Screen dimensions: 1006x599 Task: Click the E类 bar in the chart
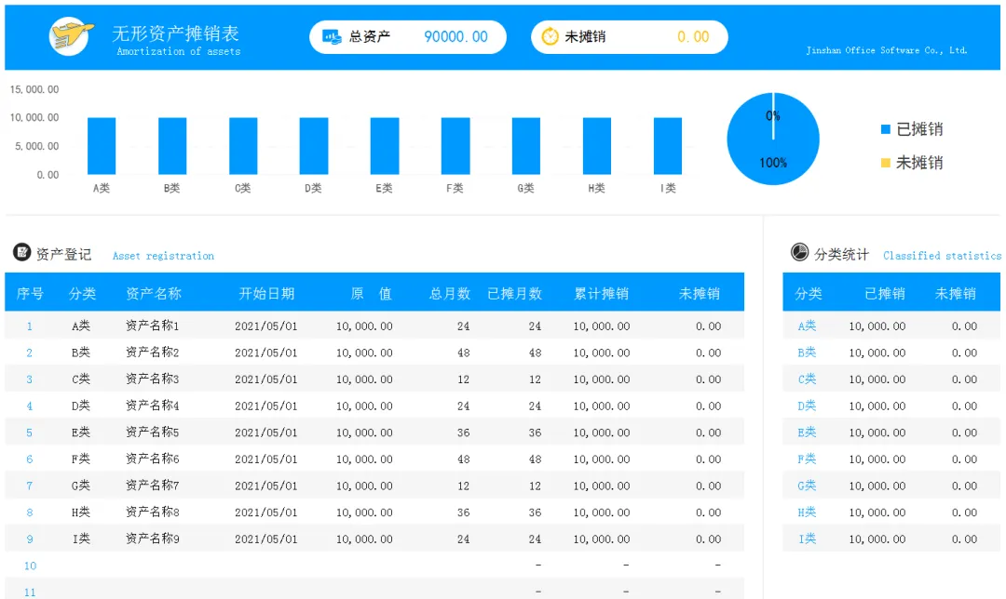(385, 145)
